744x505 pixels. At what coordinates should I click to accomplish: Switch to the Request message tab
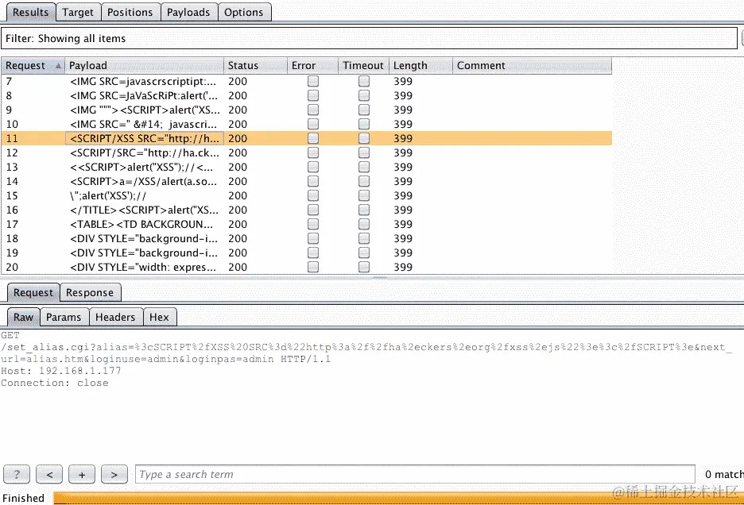[33, 292]
